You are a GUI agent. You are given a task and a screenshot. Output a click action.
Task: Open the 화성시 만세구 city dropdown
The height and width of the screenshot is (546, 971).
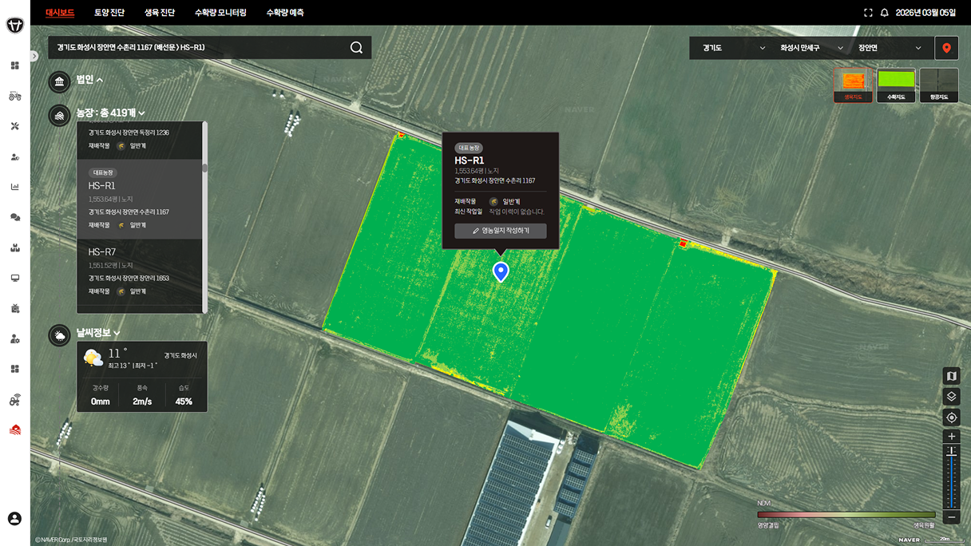coord(811,48)
